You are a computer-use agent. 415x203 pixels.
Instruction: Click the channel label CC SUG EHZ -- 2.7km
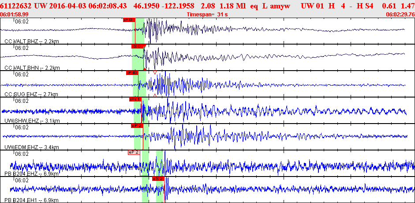point(31,94)
